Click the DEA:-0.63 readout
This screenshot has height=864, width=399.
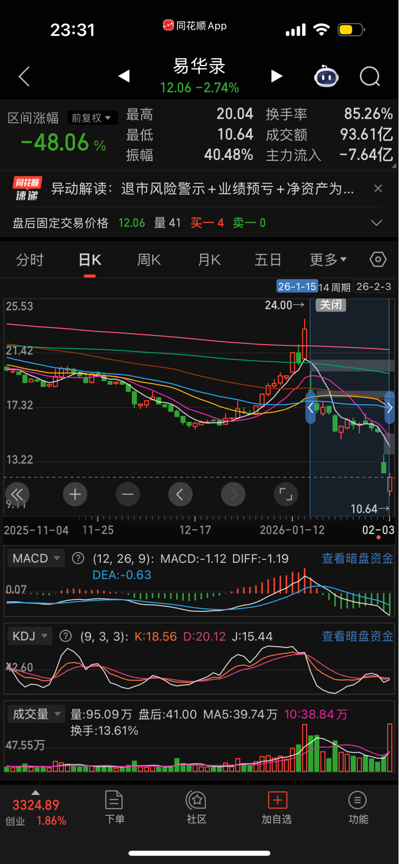[x=122, y=575]
